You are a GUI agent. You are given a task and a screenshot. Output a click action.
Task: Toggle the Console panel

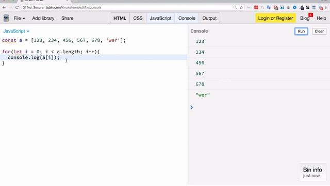pyautogui.click(x=187, y=18)
